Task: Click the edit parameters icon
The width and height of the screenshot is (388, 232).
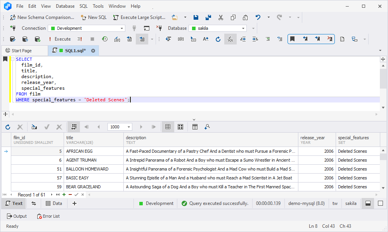Action: 117,39
